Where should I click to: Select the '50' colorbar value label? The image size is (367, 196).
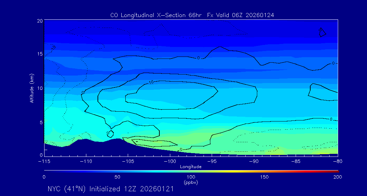(x=117, y=177)
